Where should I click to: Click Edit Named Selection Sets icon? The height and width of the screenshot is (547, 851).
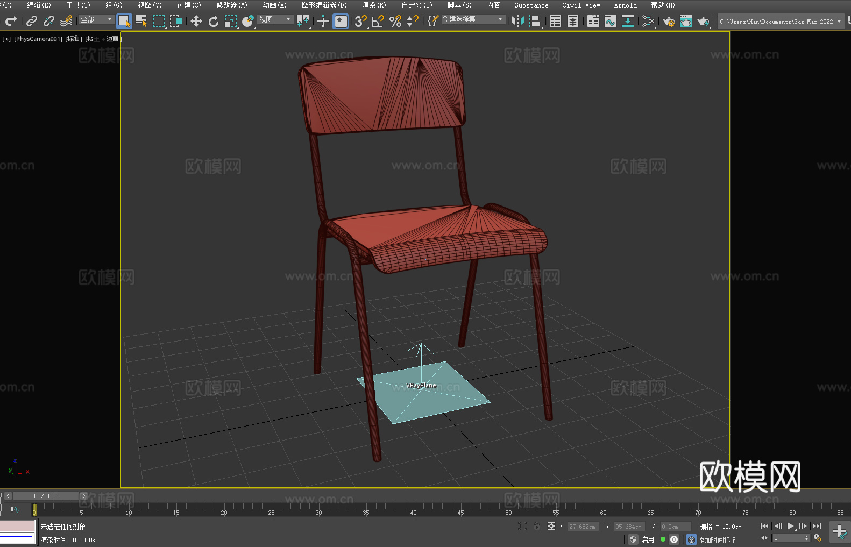(433, 21)
